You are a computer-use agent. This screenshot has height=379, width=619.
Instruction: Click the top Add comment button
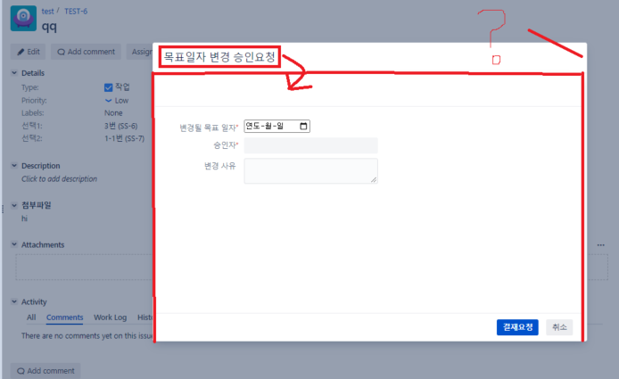point(86,52)
